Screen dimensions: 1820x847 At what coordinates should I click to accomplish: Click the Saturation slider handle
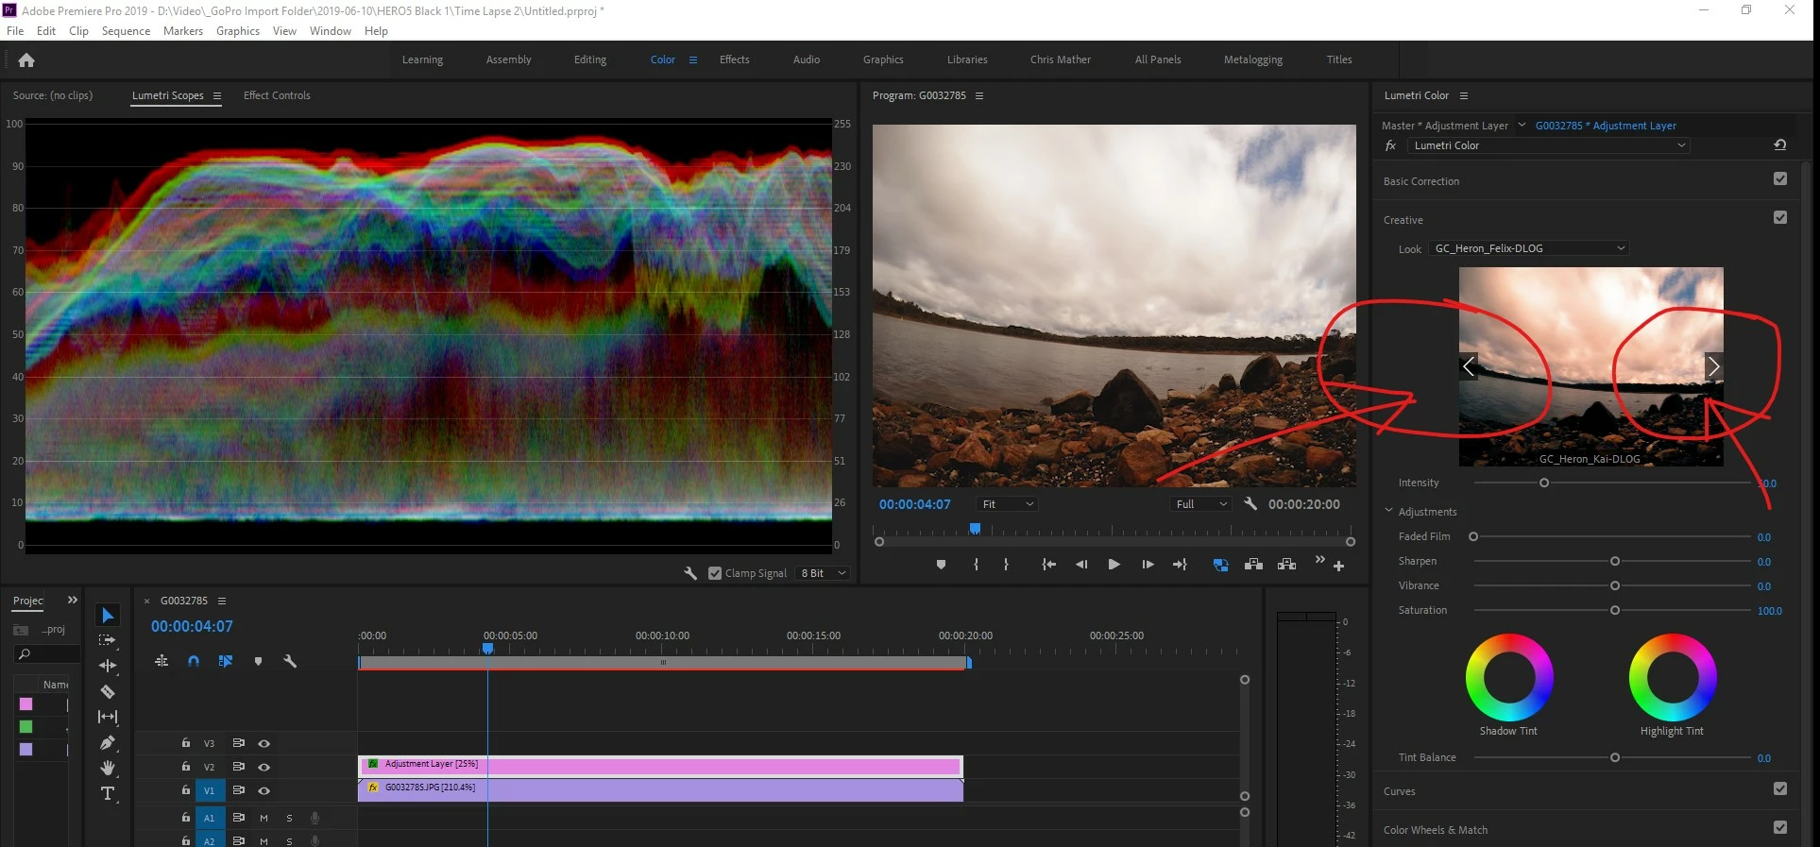(x=1615, y=610)
